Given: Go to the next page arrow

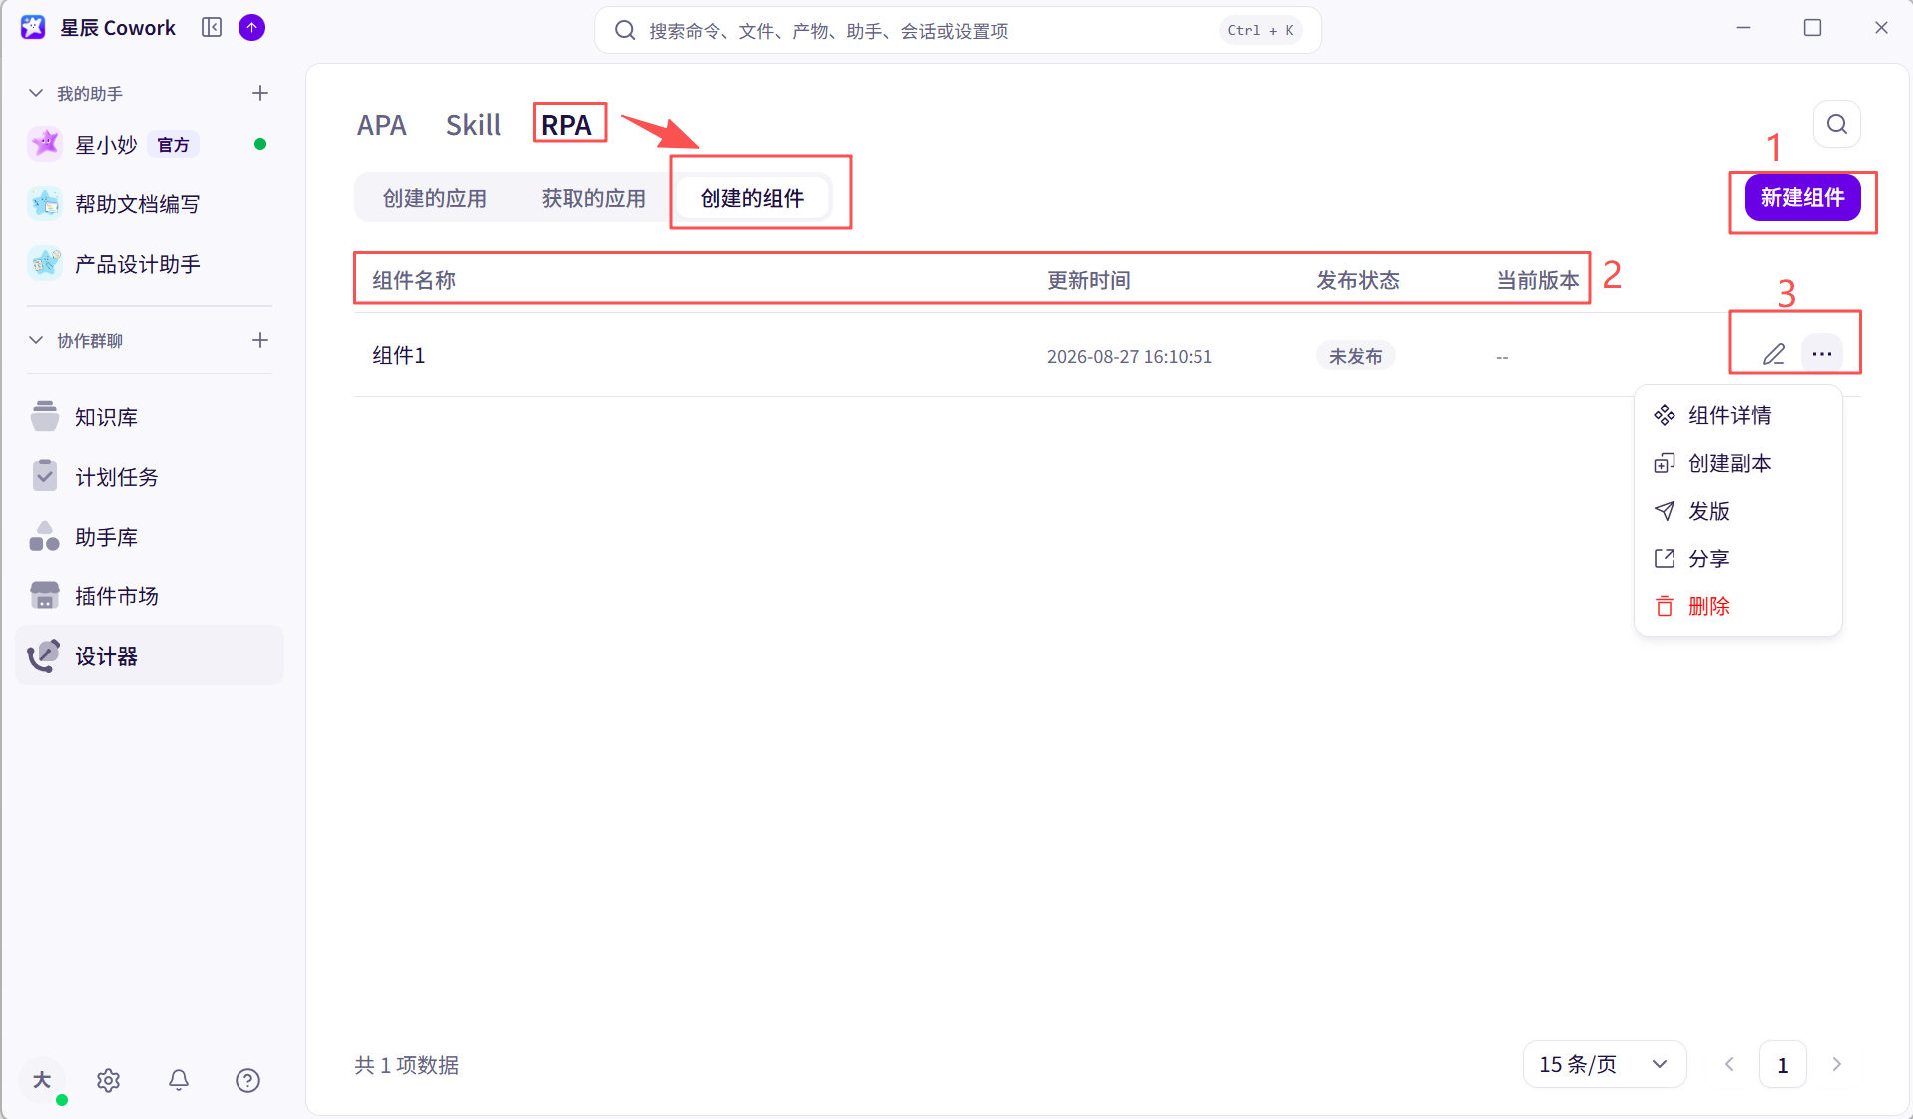Looking at the screenshot, I should pyautogui.click(x=1837, y=1064).
